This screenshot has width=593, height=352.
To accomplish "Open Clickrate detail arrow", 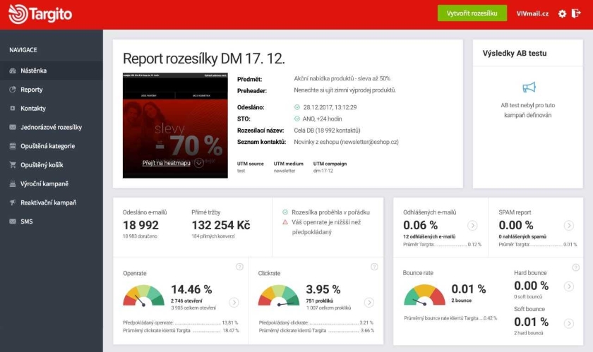I will click(369, 303).
